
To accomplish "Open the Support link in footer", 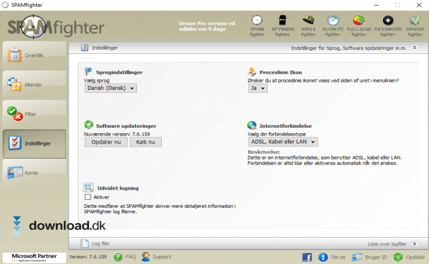I will pyautogui.click(x=156, y=257).
